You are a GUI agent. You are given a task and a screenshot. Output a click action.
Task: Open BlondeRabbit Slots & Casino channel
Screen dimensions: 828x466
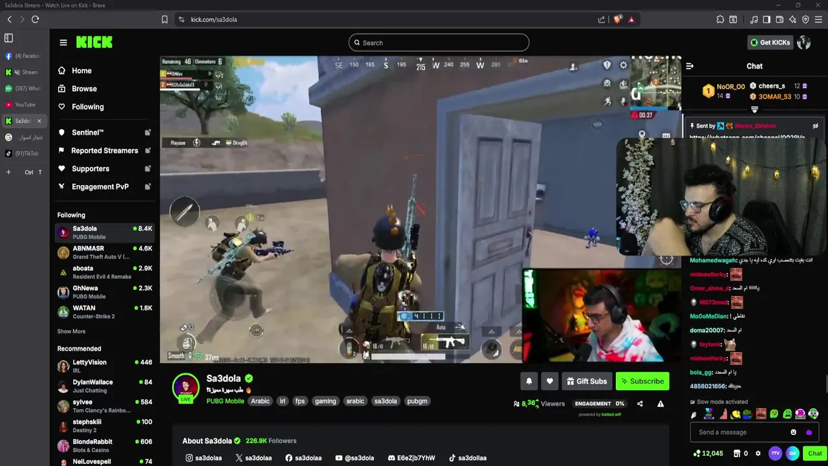pyautogui.click(x=104, y=446)
